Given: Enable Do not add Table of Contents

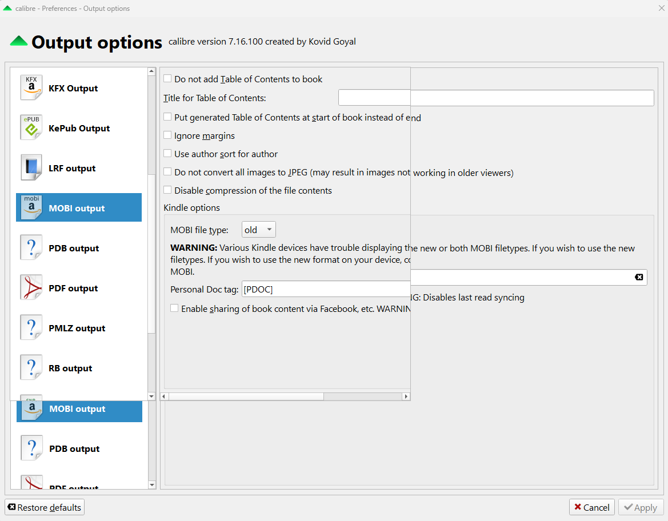Looking at the screenshot, I should [167, 79].
